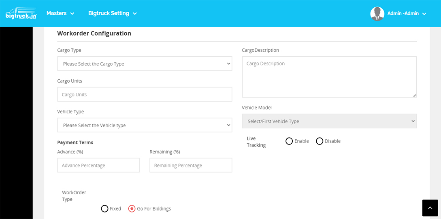Click the scroll-to-top arrow button

pos(430,208)
